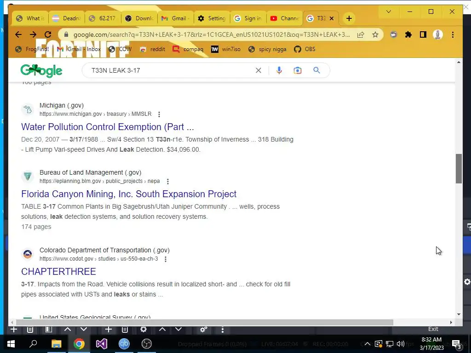Open File Explorer from the taskbar
This screenshot has height=353, width=471.
click(56, 344)
